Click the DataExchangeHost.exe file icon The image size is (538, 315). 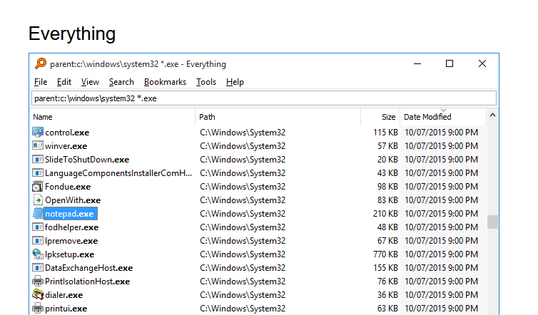tap(38, 268)
